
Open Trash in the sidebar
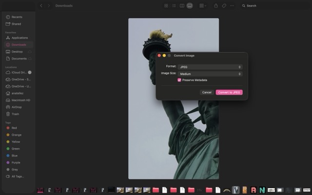coord(19,114)
